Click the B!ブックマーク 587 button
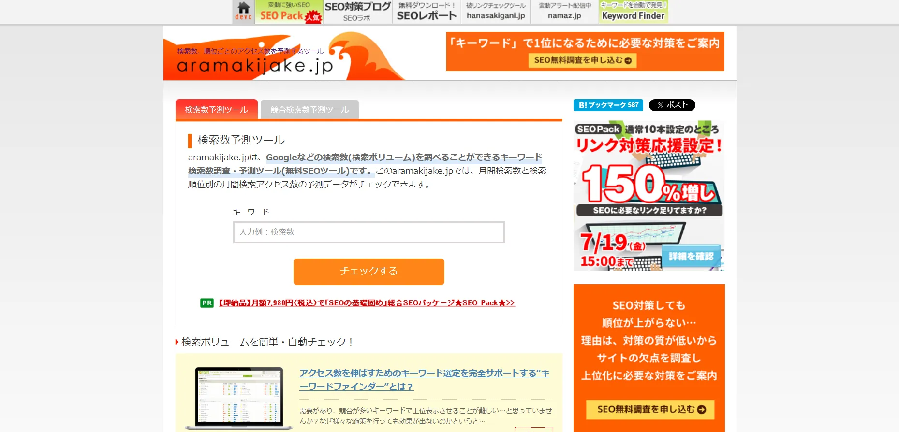899x432 pixels. 608,105
